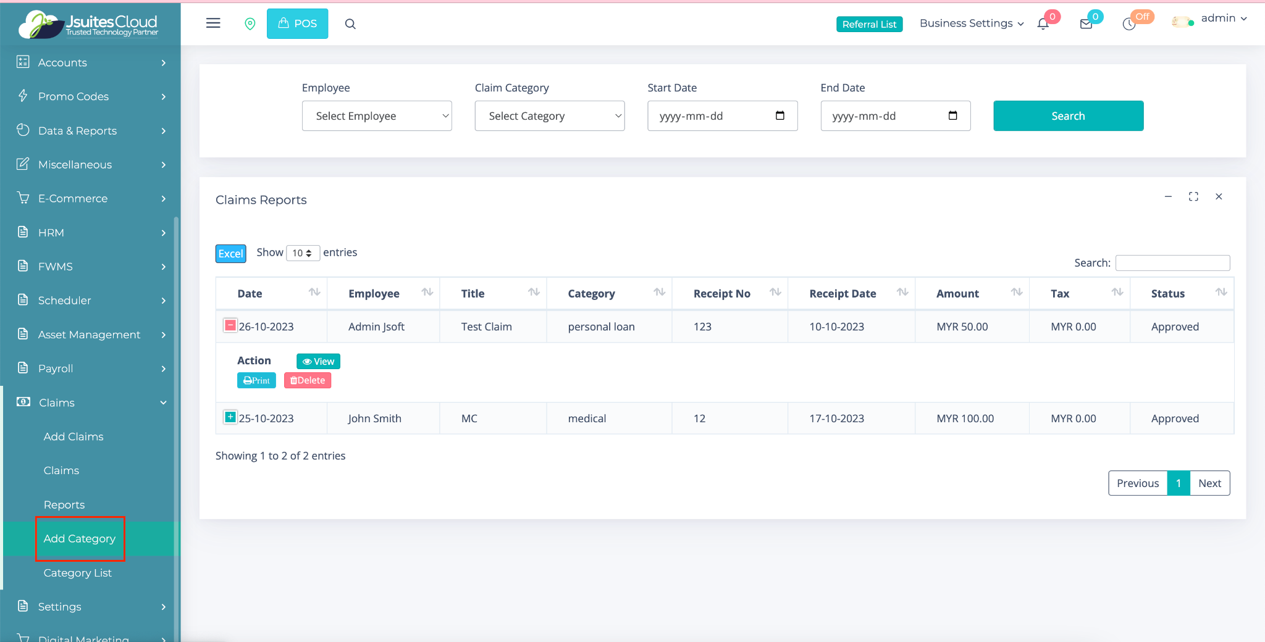Screen dimensions: 1265x642
Task: Collapse the 26-10-2023 row with minus toggle
Action: [x=230, y=325]
